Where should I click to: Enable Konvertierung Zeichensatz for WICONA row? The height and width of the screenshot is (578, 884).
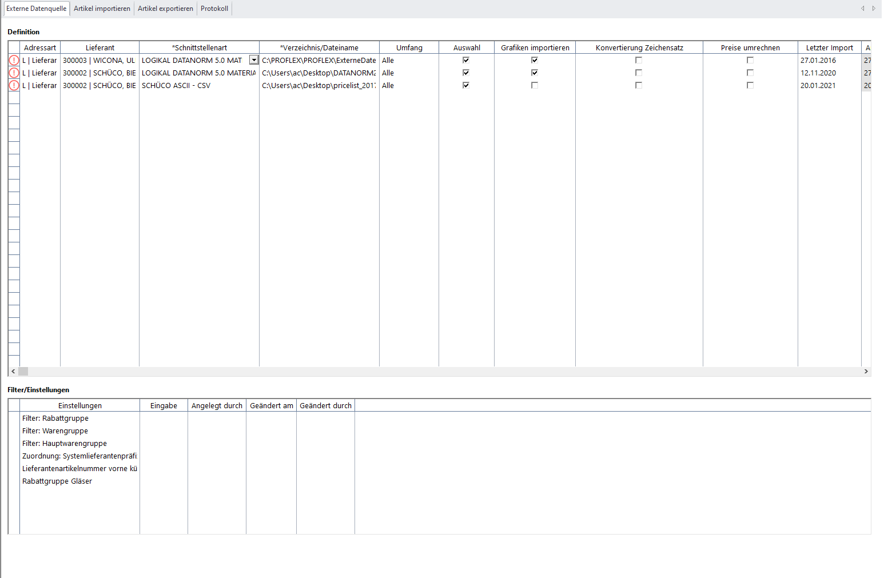[639, 60]
